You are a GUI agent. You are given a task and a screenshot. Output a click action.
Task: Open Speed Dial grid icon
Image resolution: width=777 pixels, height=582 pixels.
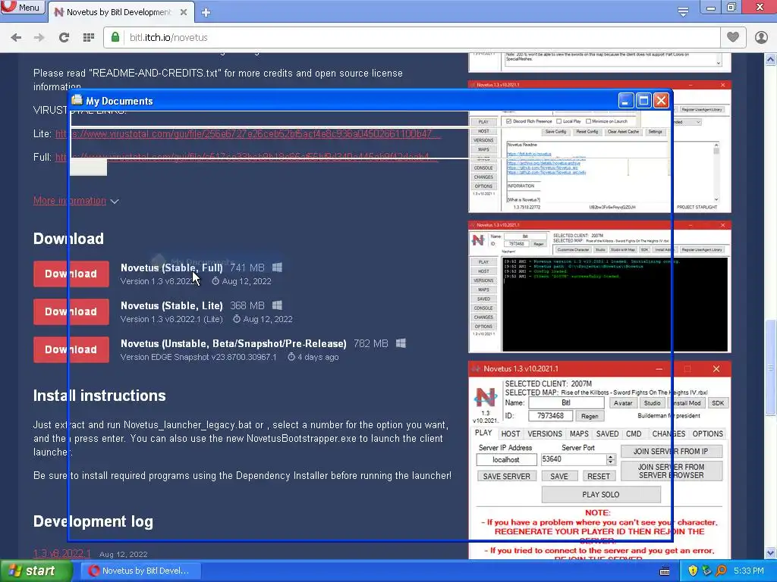point(88,37)
